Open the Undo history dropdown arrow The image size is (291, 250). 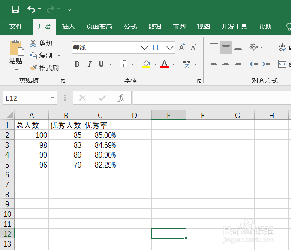pos(39,9)
